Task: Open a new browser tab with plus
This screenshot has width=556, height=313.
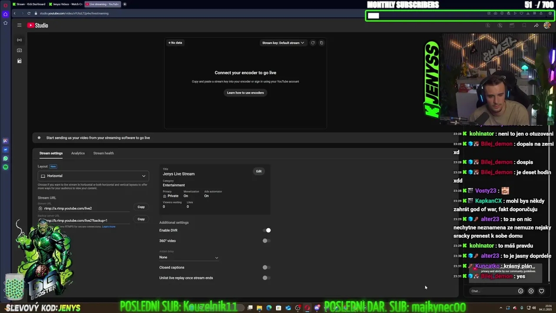Action: click(125, 4)
